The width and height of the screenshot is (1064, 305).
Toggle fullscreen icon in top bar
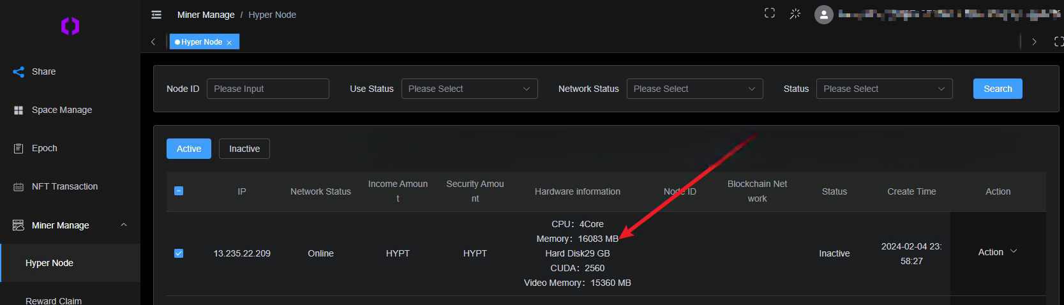[x=770, y=13]
